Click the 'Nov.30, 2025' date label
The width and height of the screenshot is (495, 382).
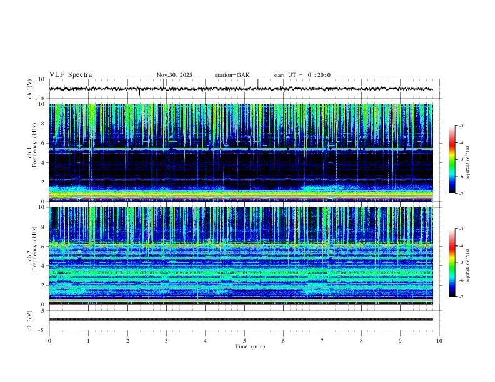(174, 75)
